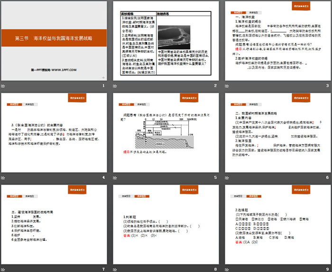This screenshot has width=332, height=272.
Task: Select slide 2 with the island photo
Action: coord(166,41)
